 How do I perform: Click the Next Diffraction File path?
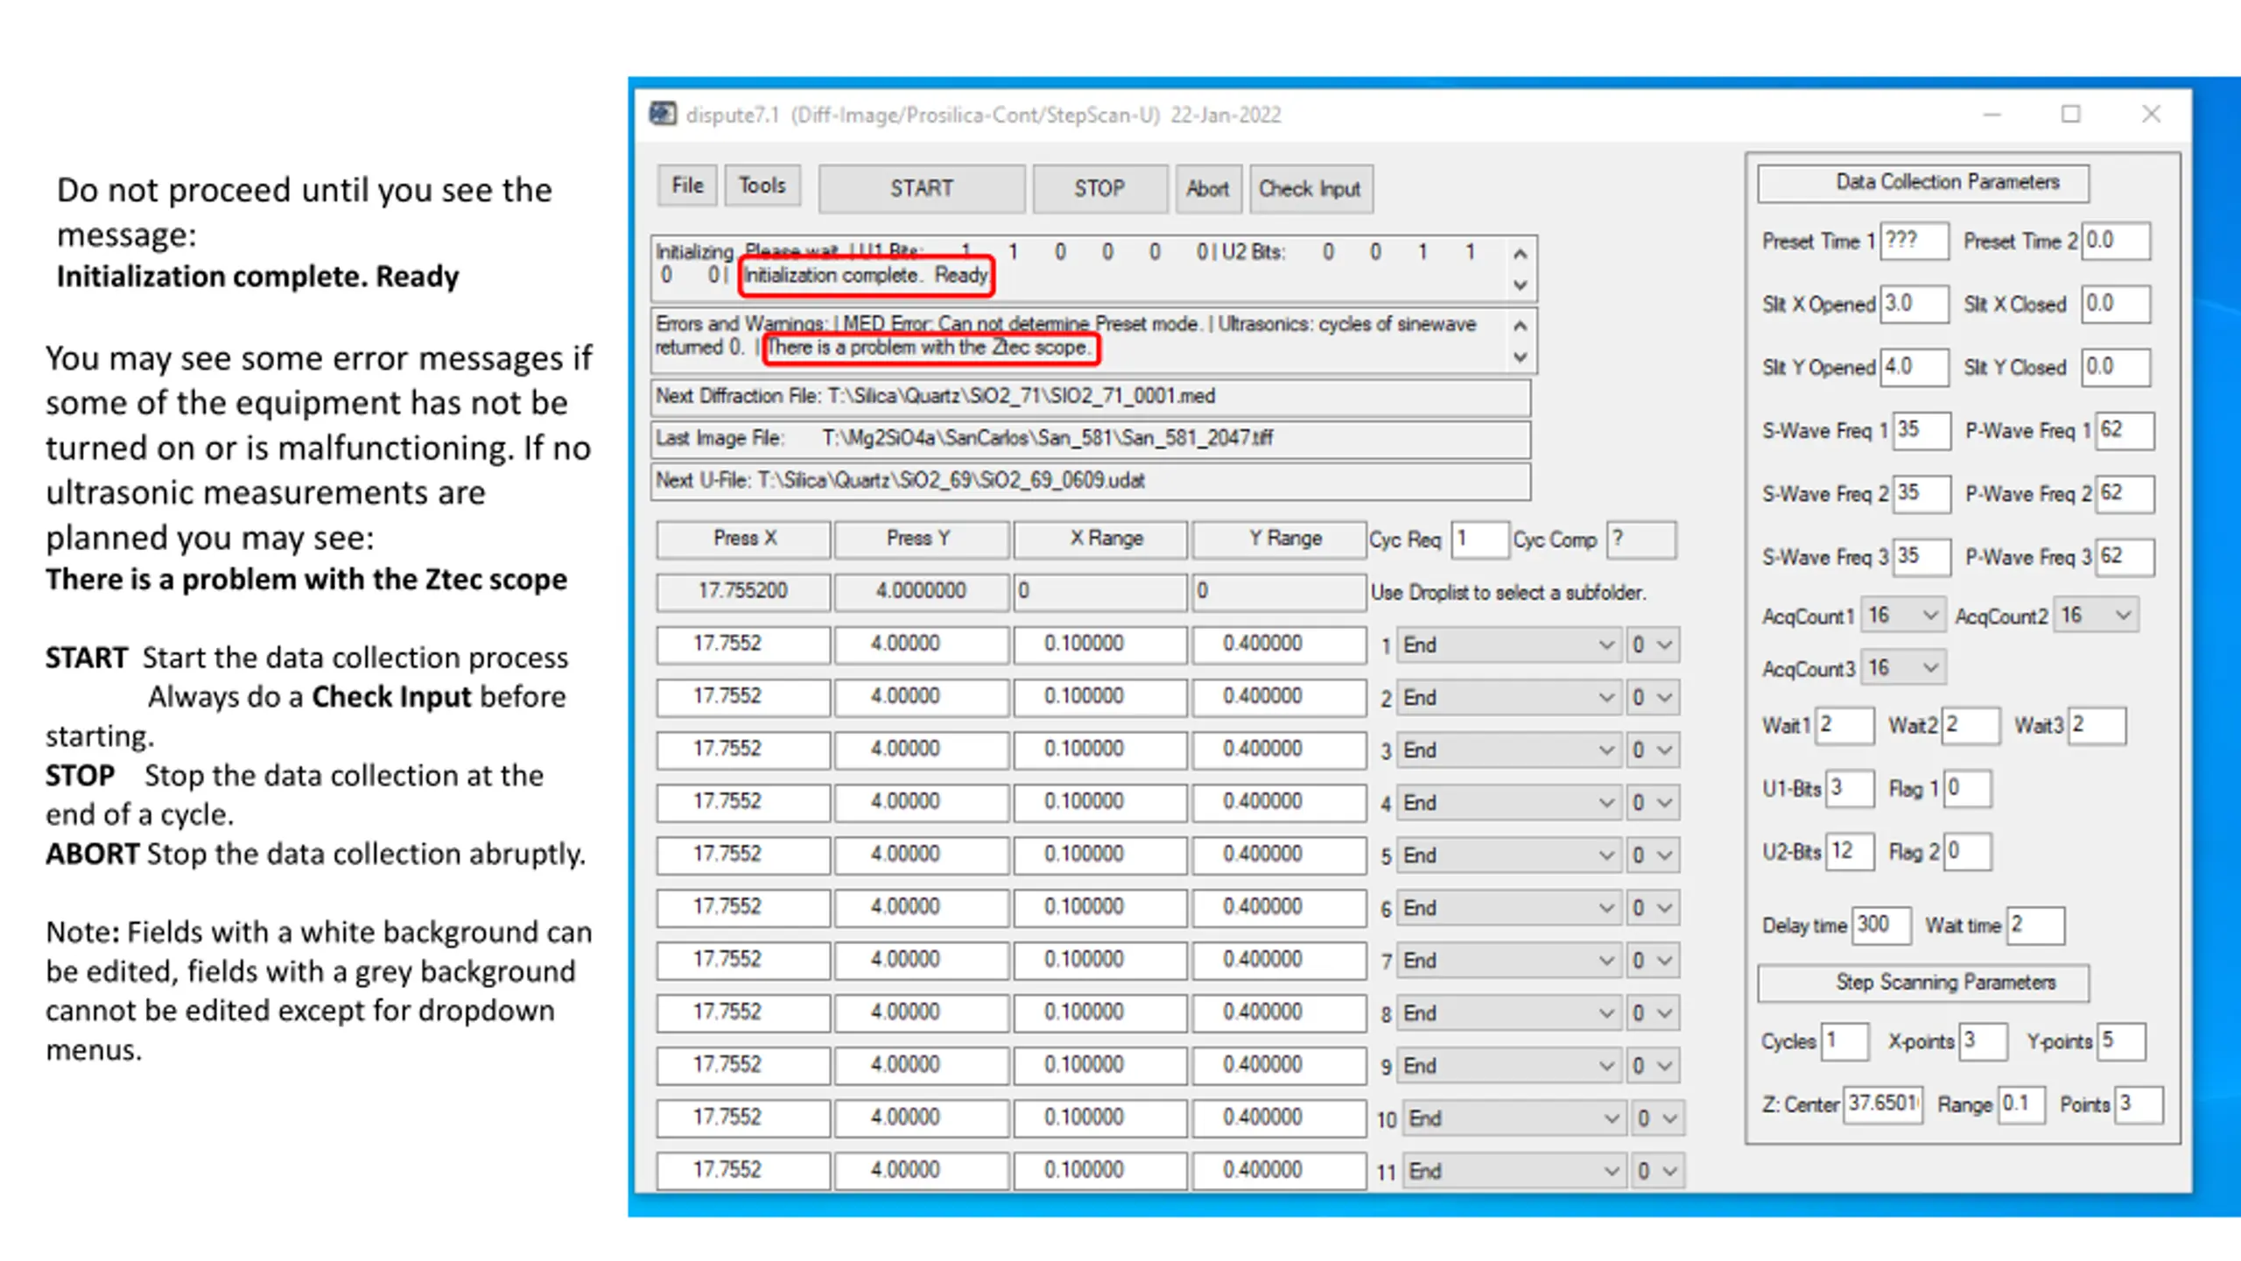[x=1091, y=398]
